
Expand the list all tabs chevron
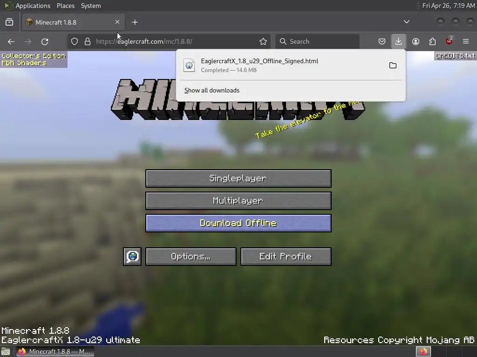pyautogui.click(x=406, y=22)
